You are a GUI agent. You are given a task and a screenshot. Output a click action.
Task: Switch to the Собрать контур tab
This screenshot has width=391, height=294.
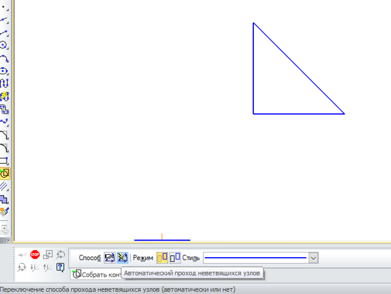[96, 274]
